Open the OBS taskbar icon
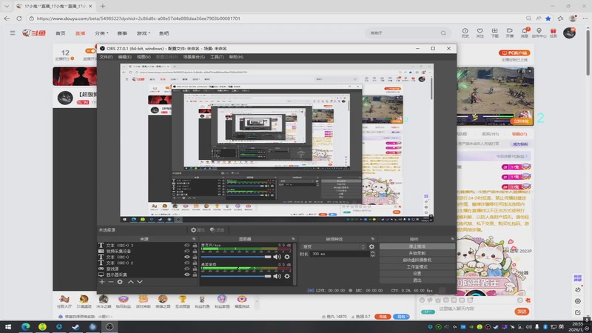Viewport: 592px width, 333px height. coord(110,326)
